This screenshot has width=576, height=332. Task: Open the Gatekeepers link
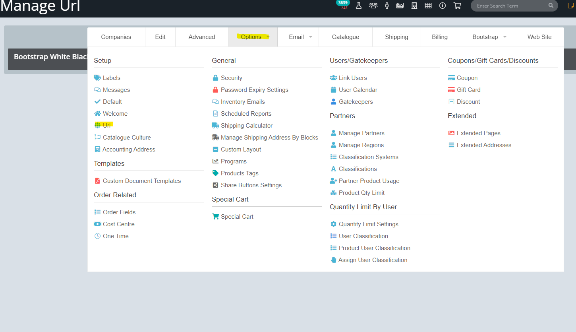[x=356, y=102]
